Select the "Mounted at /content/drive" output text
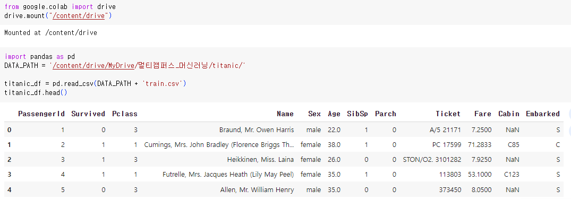 pos(50,33)
